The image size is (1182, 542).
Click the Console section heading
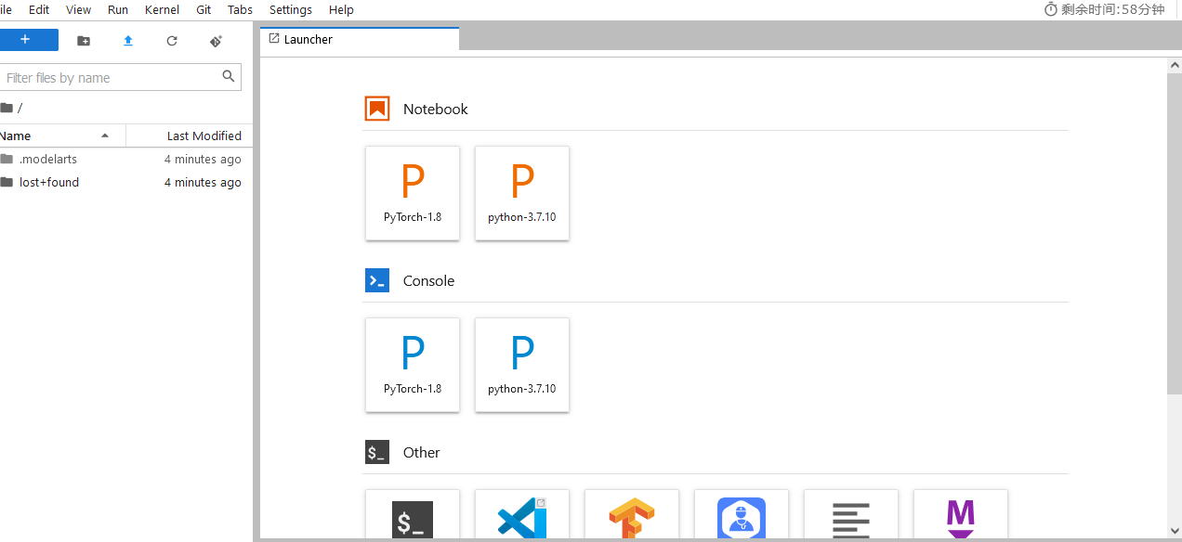point(429,280)
